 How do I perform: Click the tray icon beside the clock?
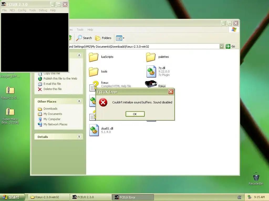[249, 197]
